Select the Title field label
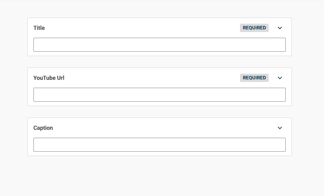The height and width of the screenshot is (196, 324). [39, 28]
